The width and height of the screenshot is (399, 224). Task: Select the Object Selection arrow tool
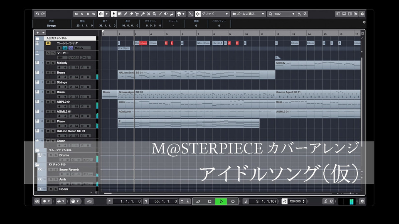(x=114, y=14)
